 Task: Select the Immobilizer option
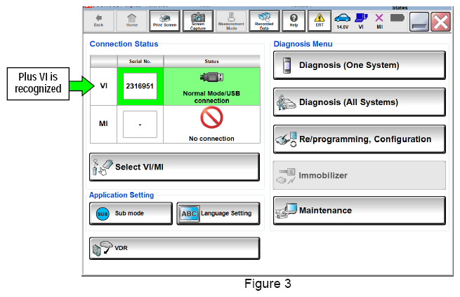[360, 175]
